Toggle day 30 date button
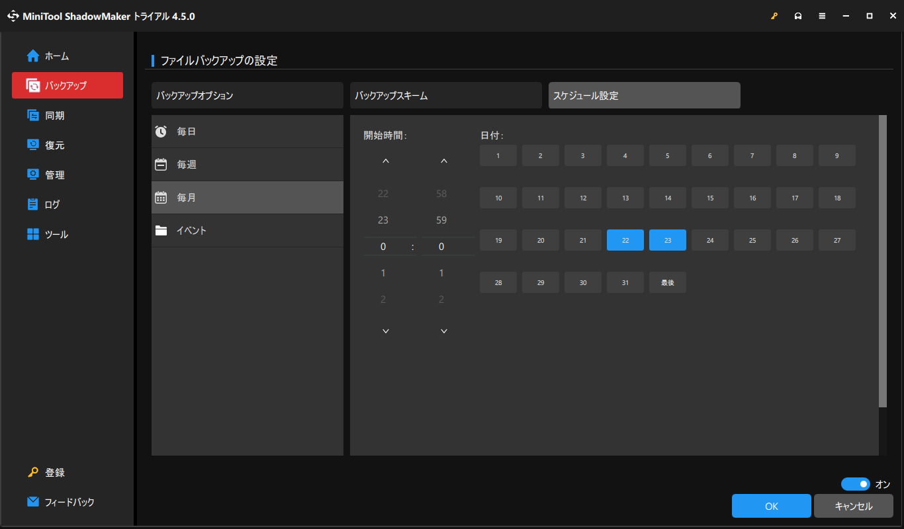 click(x=583, y=282)
